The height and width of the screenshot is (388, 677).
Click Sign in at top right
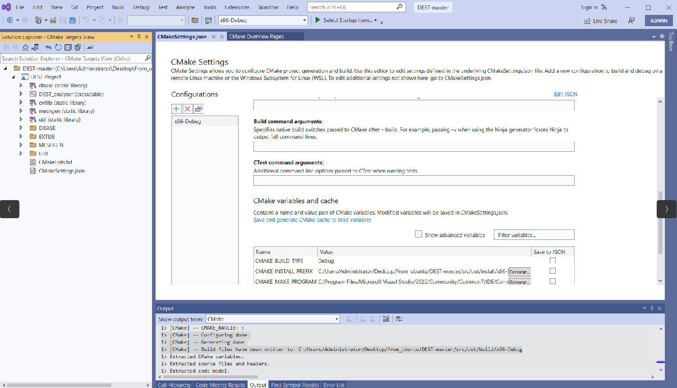589,7
